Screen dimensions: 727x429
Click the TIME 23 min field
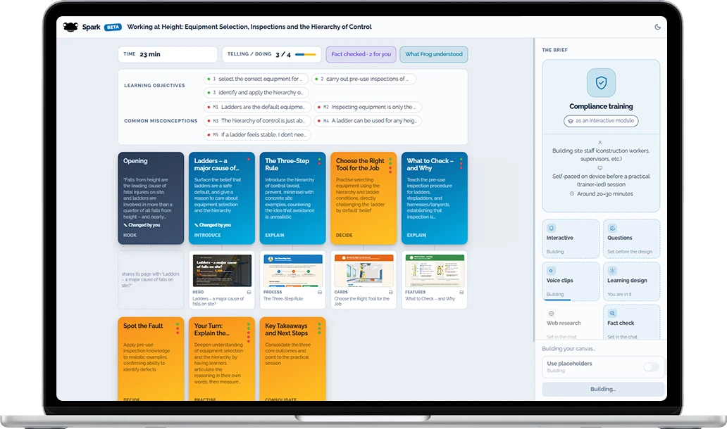tap(168, 54)
